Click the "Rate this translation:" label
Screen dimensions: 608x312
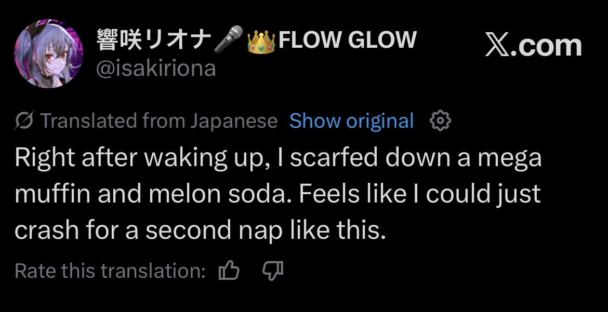(x=110, y=270)
